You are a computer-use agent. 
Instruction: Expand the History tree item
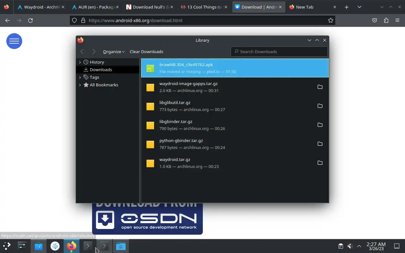coord(80,62)
